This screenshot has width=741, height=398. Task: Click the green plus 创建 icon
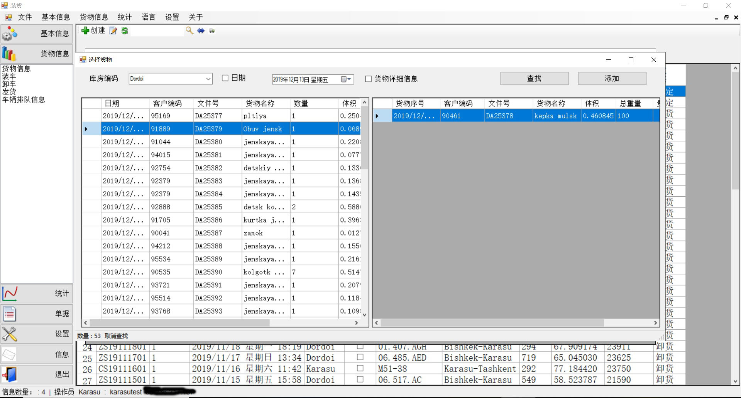[x=85, y=30]
